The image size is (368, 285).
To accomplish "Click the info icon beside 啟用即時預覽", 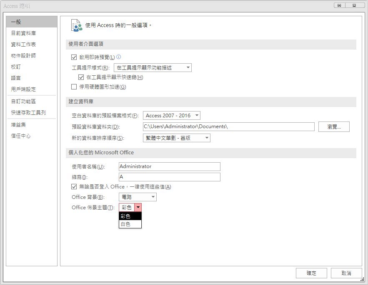I will click(118, 57).
